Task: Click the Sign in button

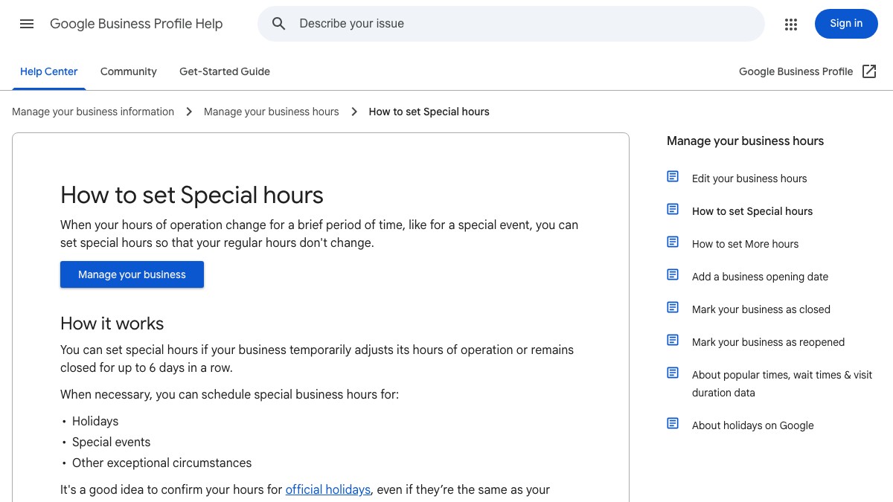Action: coord(846,24)
